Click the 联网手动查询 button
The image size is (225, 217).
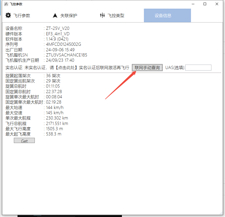click(x=147, y=67)
